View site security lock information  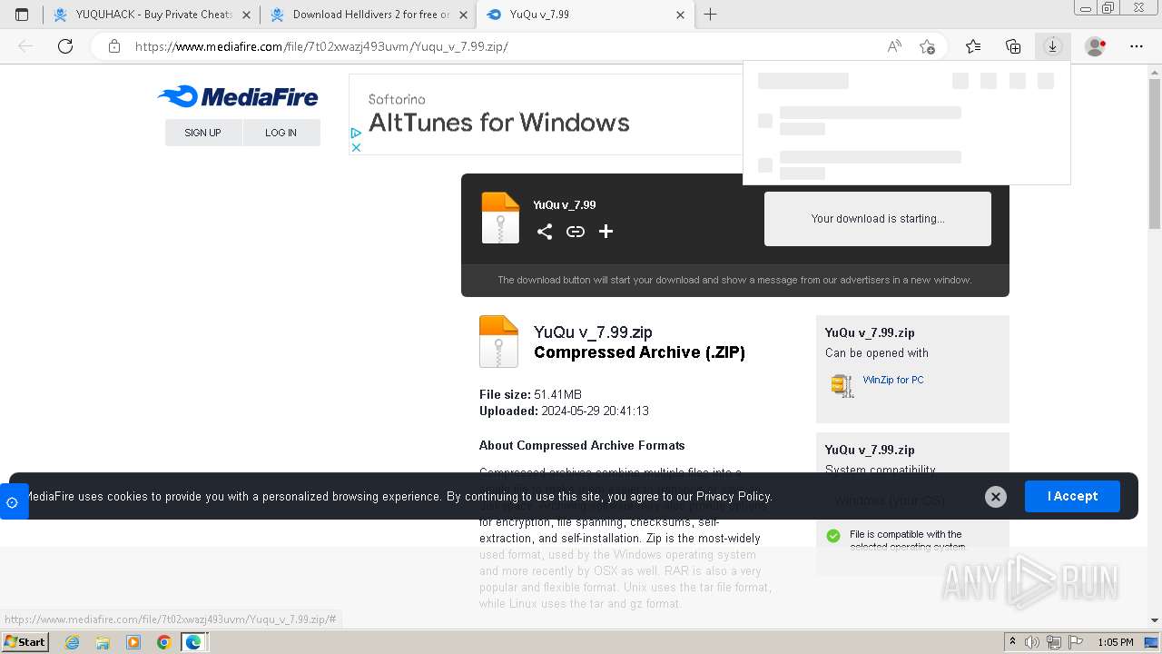(114, 46)
